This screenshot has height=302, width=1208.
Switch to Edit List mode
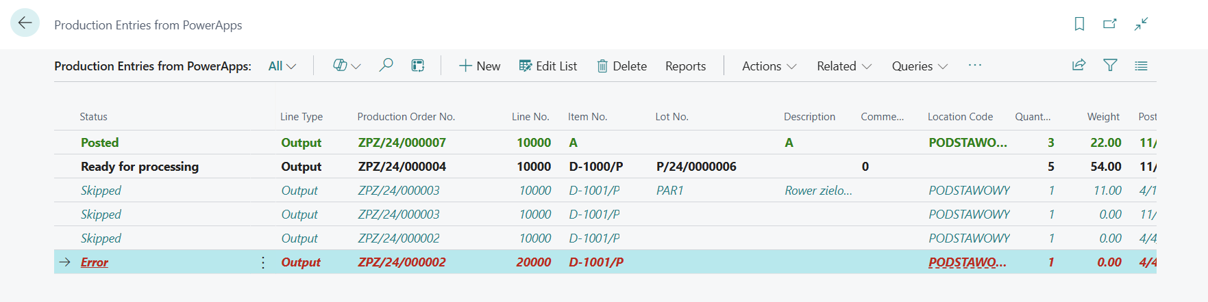[x=548, y=66]
